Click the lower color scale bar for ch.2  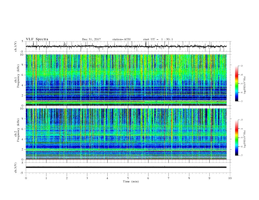(x=237, y=138)
